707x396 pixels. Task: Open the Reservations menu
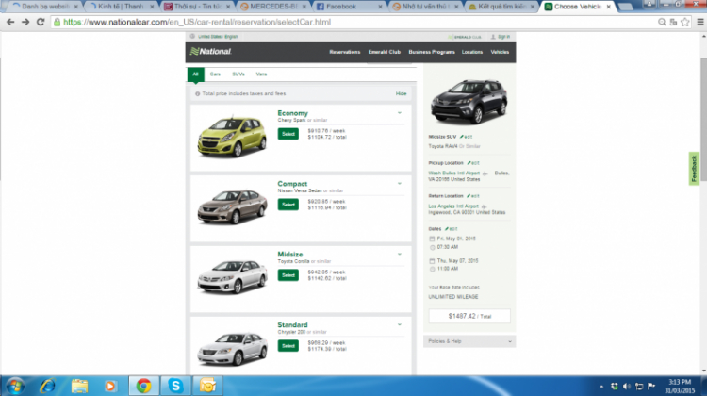[344, 52]
